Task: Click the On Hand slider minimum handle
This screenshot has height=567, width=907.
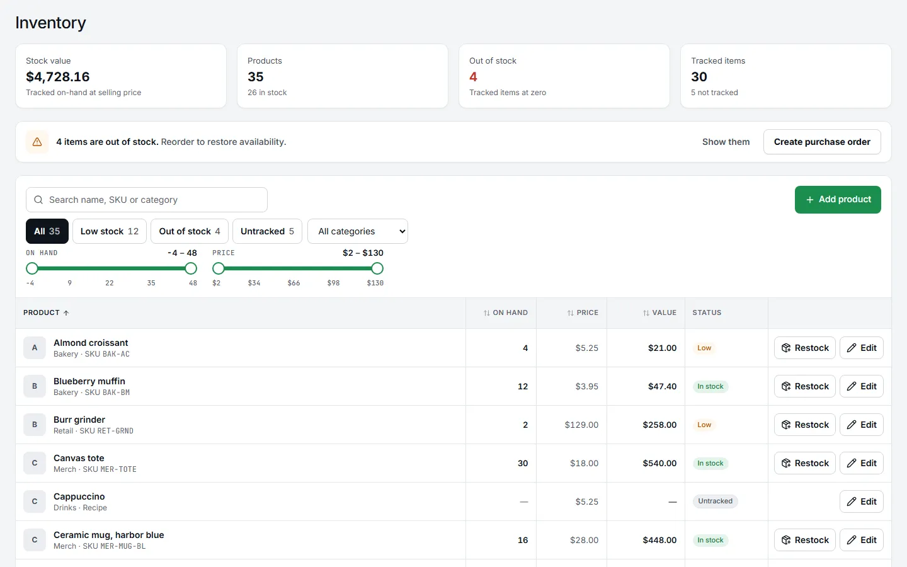Action: pos(32,268)
